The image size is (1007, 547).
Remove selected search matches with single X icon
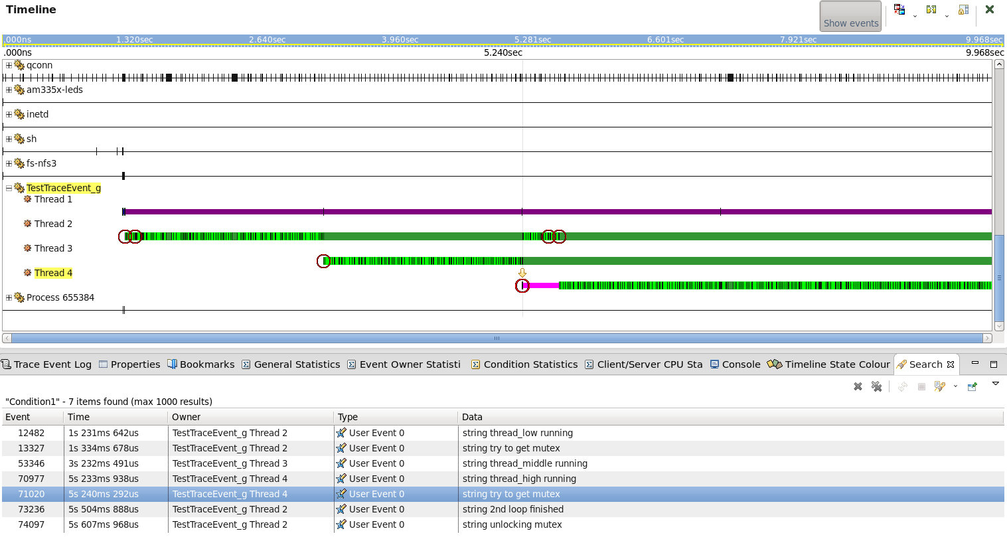pos(858,386)
